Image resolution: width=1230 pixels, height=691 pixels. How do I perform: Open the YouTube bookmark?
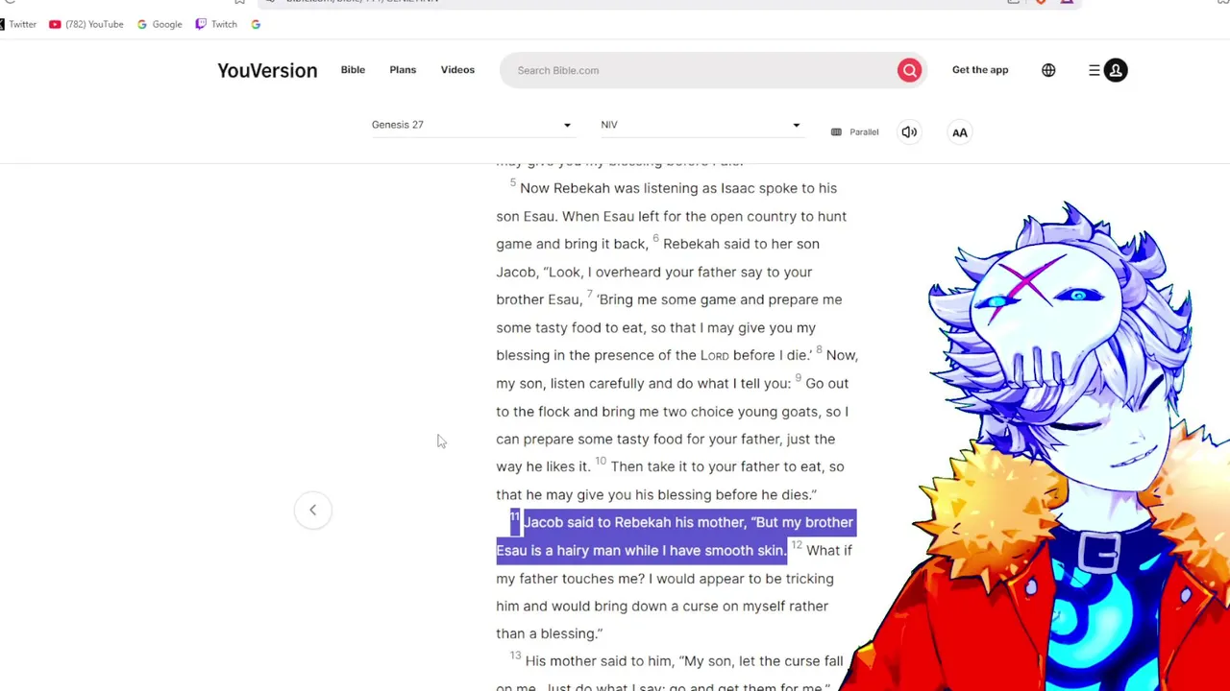[x=86, y=24]
